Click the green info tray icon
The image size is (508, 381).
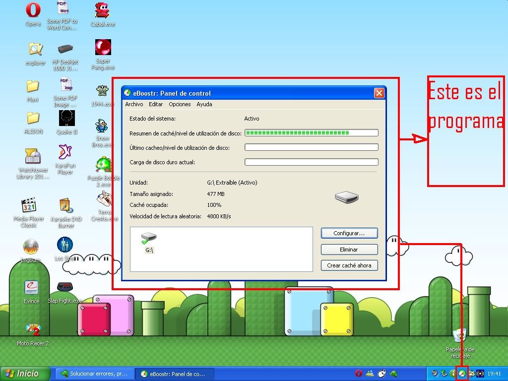tap(452, 374)
